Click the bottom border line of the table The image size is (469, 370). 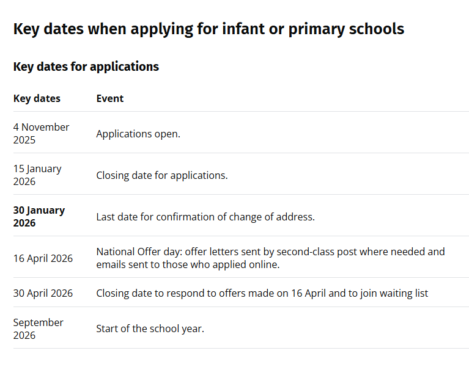(x=241, y=348)
